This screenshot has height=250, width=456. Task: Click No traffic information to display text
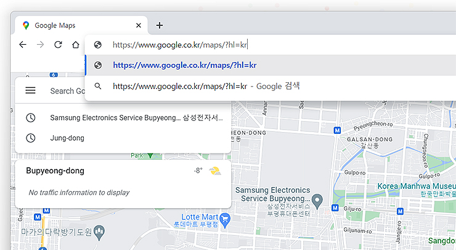[79, 193]
